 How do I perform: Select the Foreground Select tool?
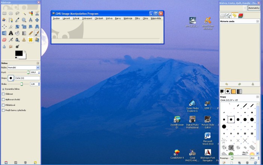tap(4, 20)
